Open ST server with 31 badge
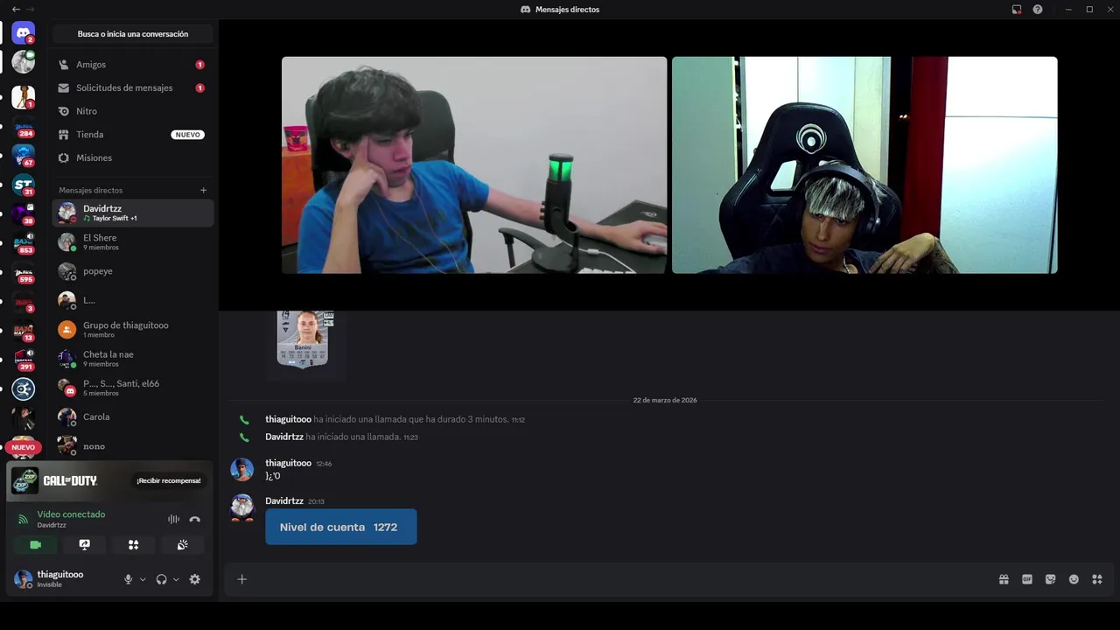 (x=23, y=185)
